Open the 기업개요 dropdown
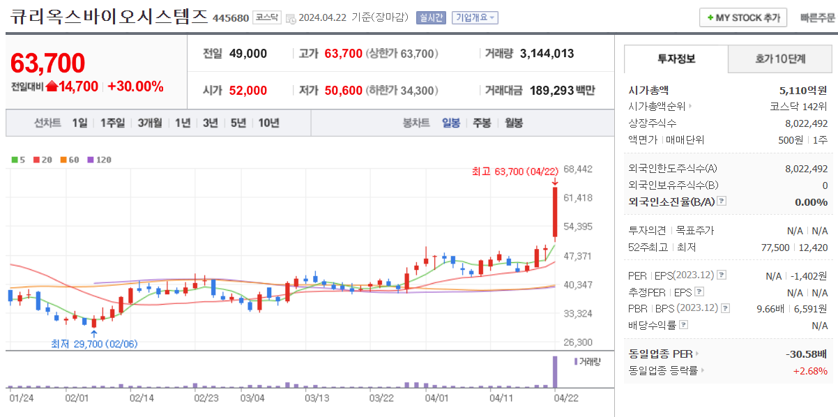 coord(475,17)
